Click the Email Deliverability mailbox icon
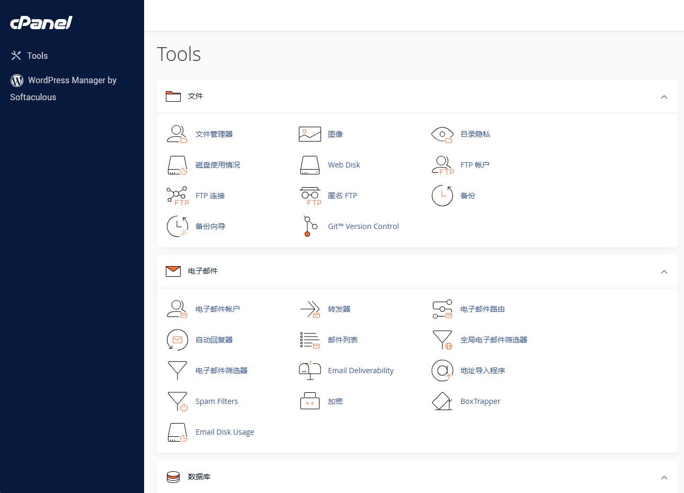This screenshot has width=684, height=493. point(310,371)
